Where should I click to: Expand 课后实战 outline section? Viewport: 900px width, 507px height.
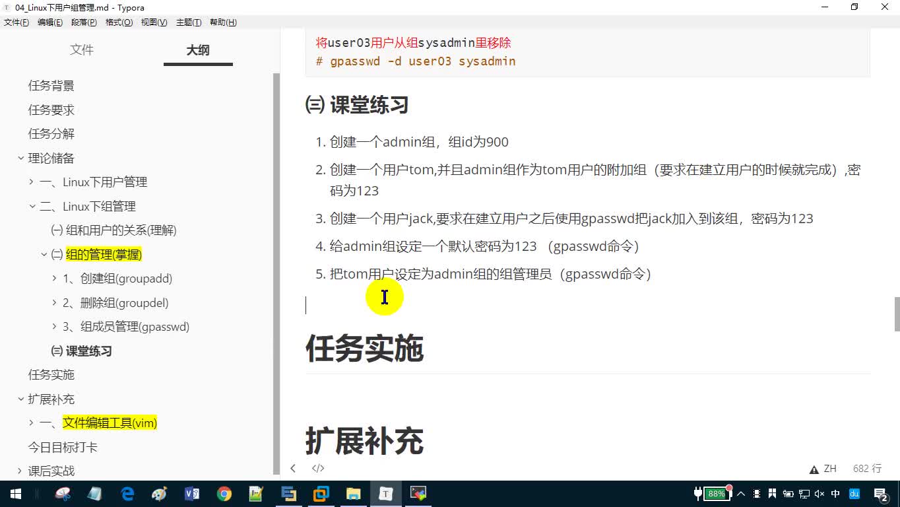[20, 471]
